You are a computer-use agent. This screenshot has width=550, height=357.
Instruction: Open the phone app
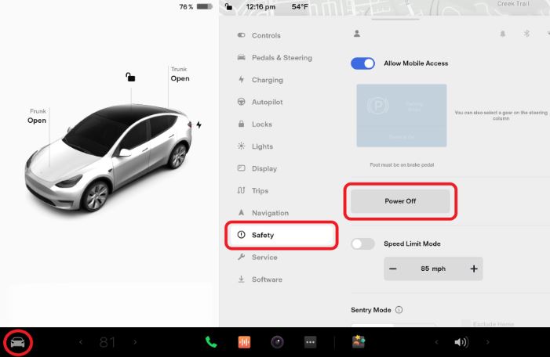[211, 342]
